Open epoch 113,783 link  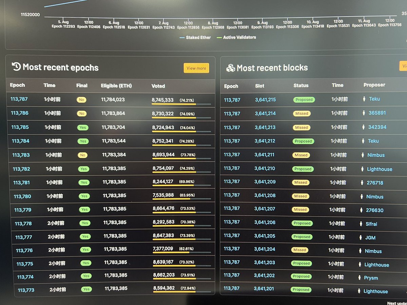pos(21,155)
